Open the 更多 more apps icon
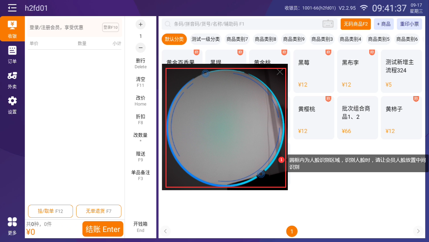429x242 pixels. 12,226
